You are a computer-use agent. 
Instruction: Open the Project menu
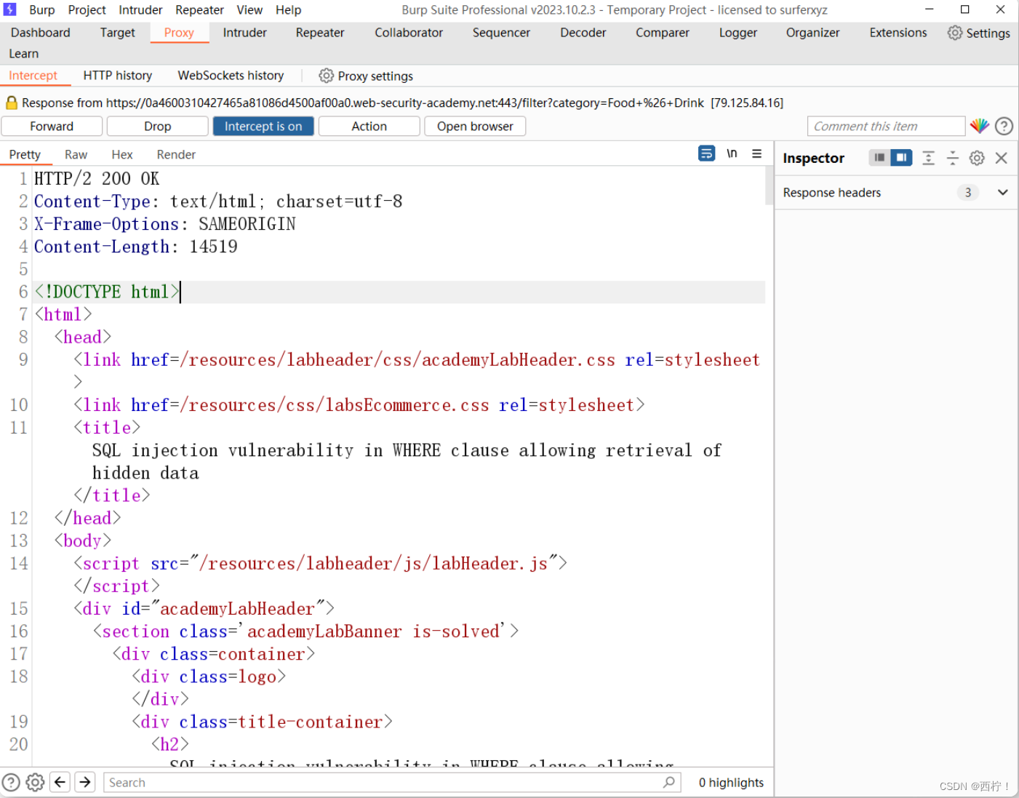coord(87,9)
